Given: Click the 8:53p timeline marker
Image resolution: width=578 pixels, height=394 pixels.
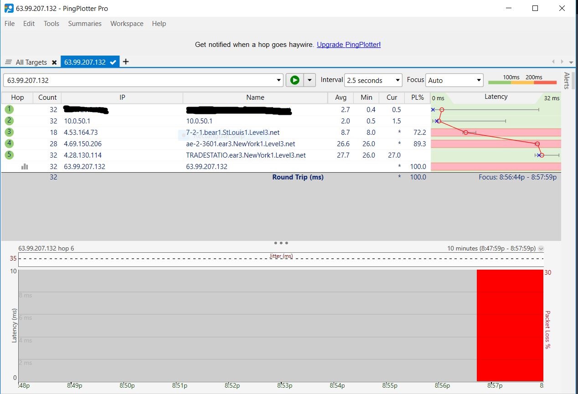Looking at the screenshot, I should pos(284,386).
